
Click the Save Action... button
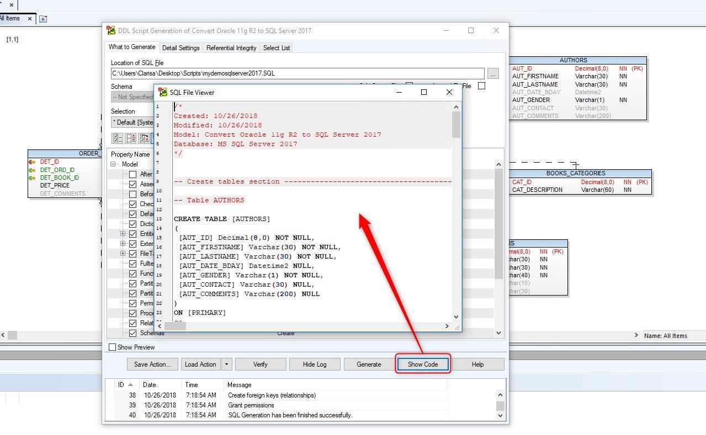(x=153, y=364)
